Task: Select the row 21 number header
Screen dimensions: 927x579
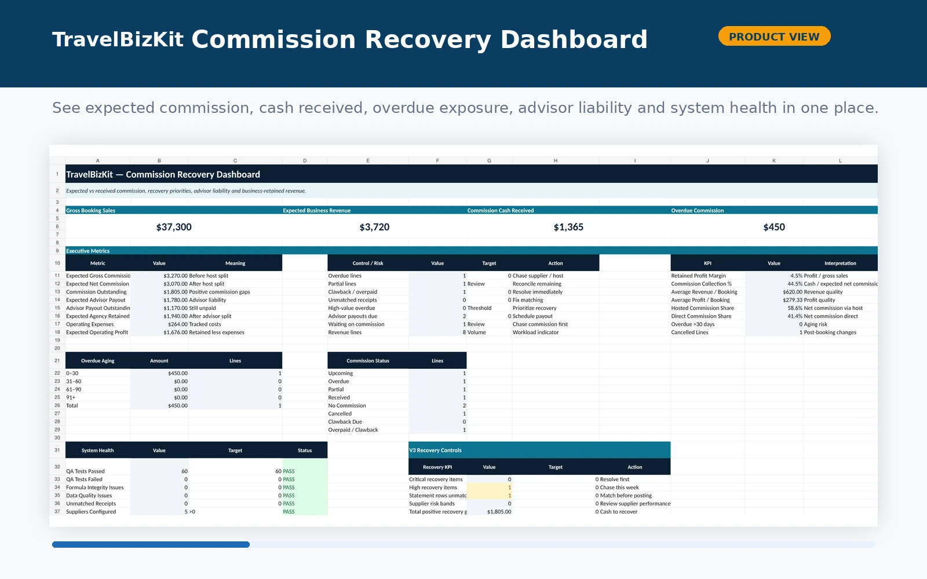Action: click(x=57, y=360)
